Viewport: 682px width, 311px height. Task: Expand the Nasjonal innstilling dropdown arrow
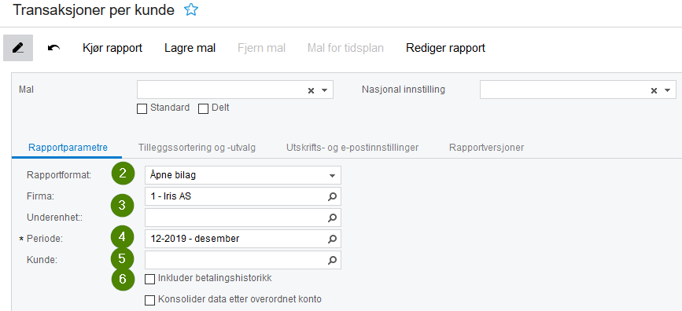click(667, 90)
